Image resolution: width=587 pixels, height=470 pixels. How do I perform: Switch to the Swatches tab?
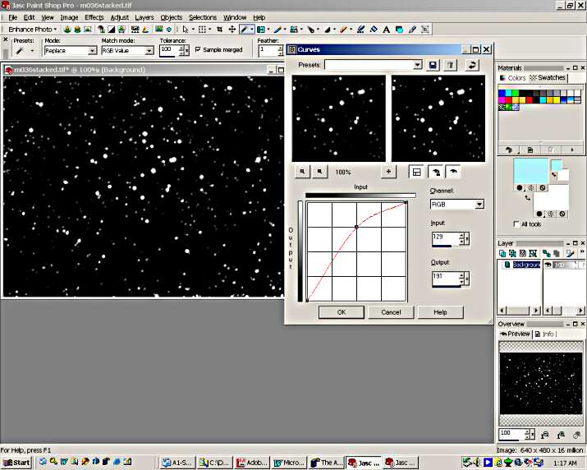click(547, 78)
